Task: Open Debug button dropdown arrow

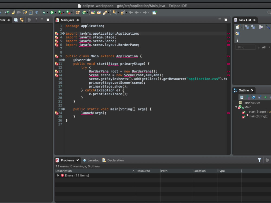Action: (x=47, y=13)
